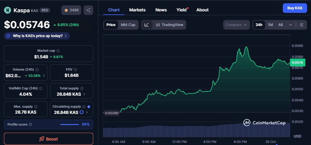
Task: Click the share icon button
Action: point(88,10)
